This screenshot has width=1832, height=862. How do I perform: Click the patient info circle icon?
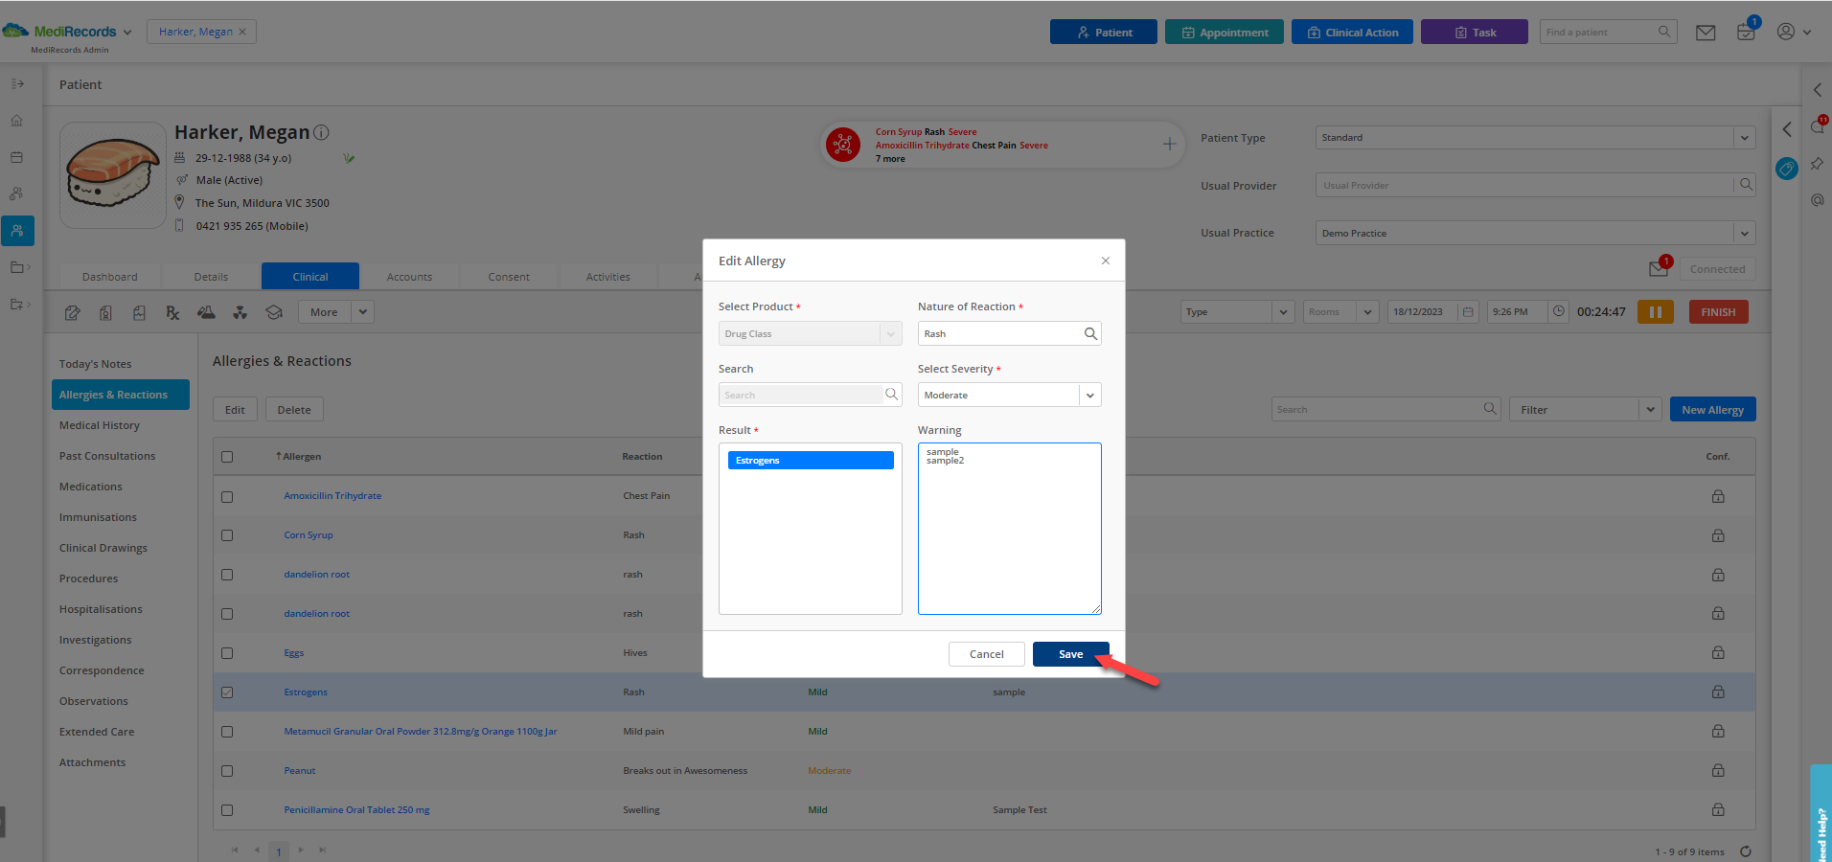tap(322, 133)
